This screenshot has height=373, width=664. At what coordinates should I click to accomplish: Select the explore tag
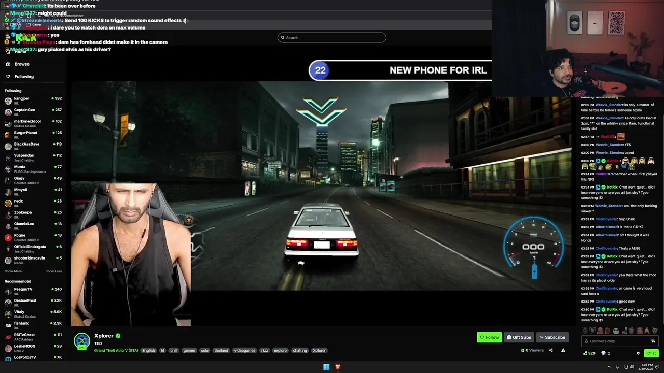pos(281,351)
